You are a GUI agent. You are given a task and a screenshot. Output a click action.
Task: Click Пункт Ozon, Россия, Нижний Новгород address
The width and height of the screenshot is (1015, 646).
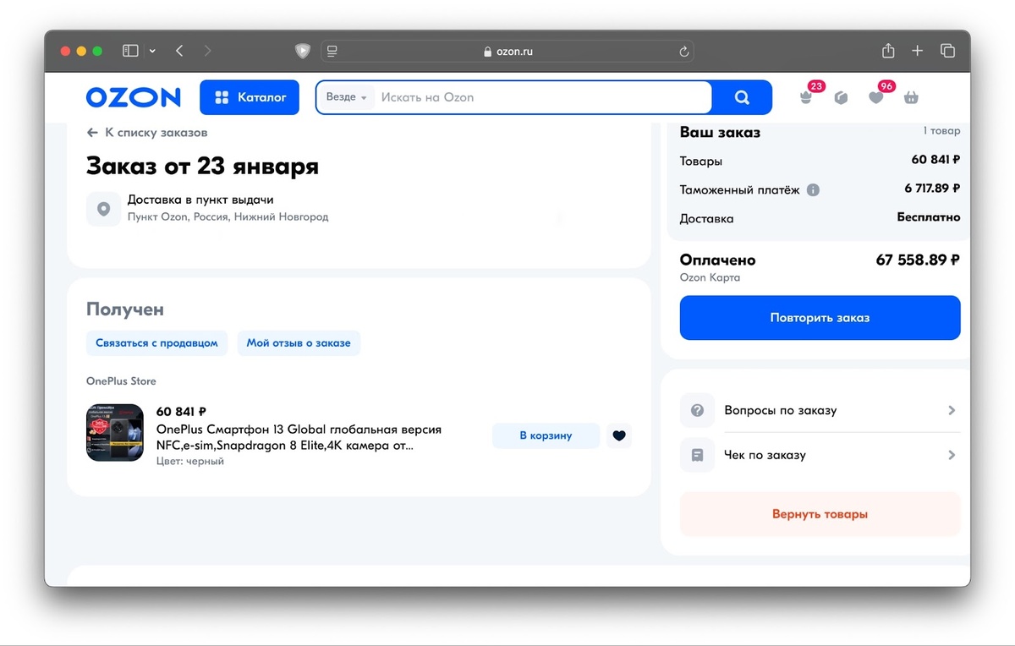coord(228,216)
